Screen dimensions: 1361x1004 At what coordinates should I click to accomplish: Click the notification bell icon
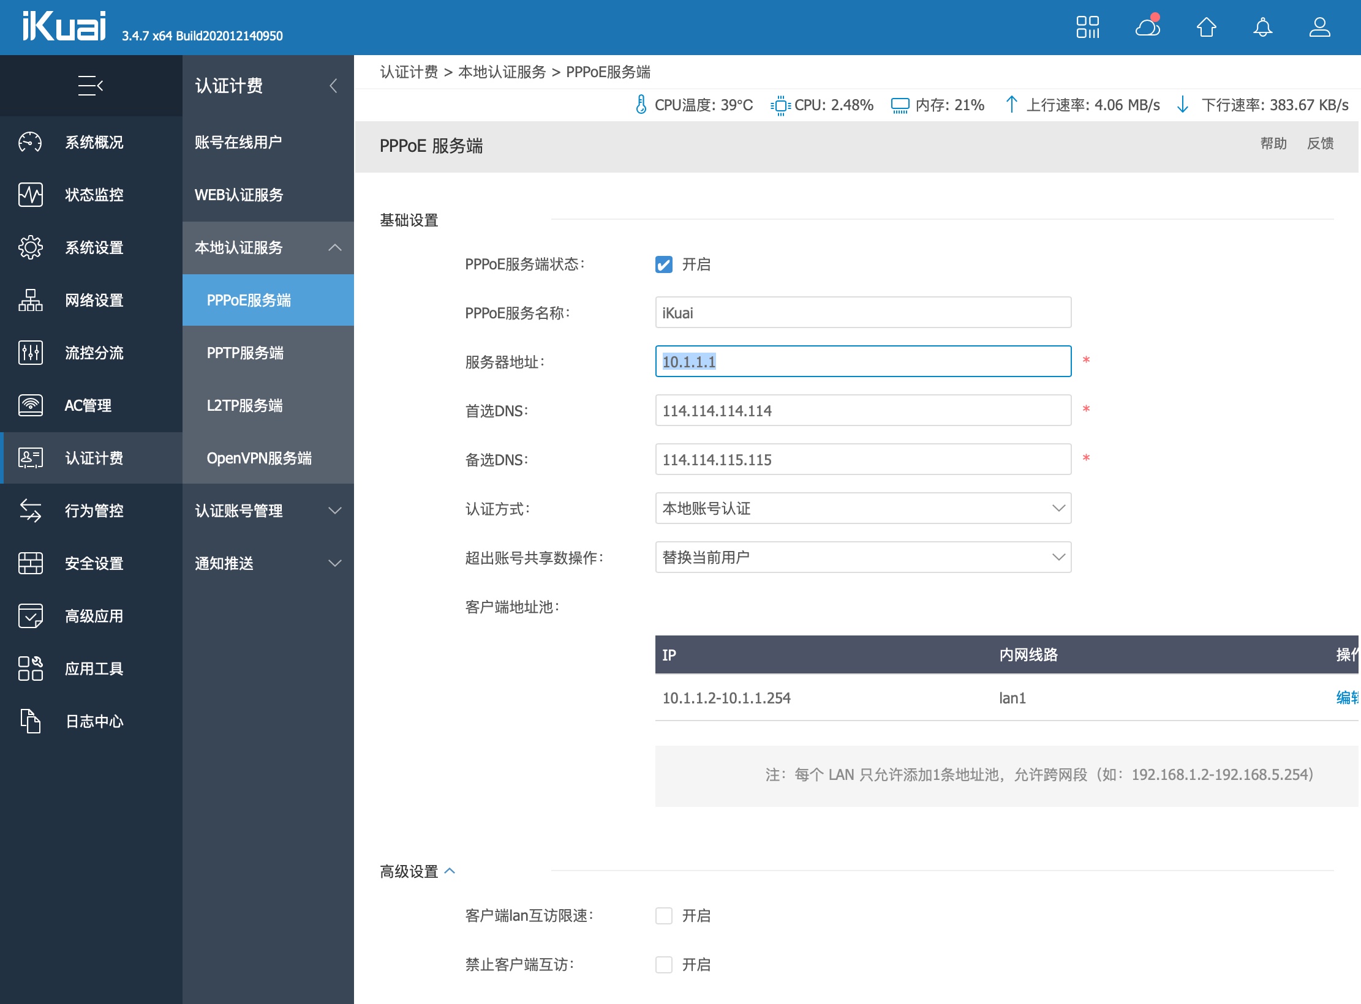(1263, 27)
